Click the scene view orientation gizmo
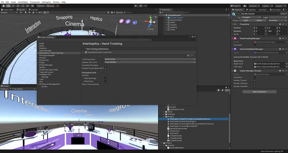Image resolution: width=288 pixels, height=153 pixels. (x=150, y=22)
